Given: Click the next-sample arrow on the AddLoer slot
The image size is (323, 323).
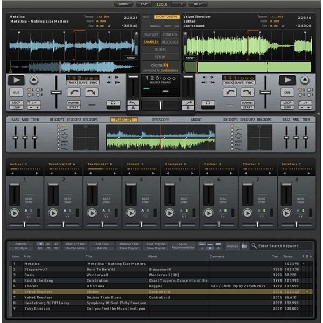Looking at the screenshot, I should click(x=37, y=173).
